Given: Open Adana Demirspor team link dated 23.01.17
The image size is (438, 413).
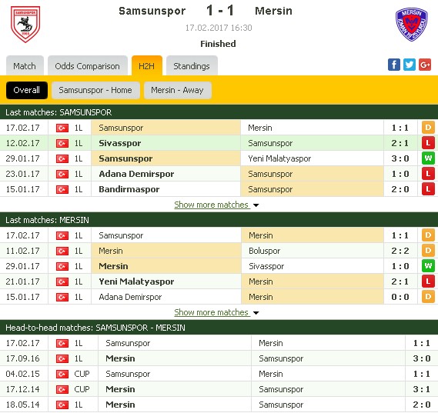Looking at the screenshot, I should click(136, 174).
